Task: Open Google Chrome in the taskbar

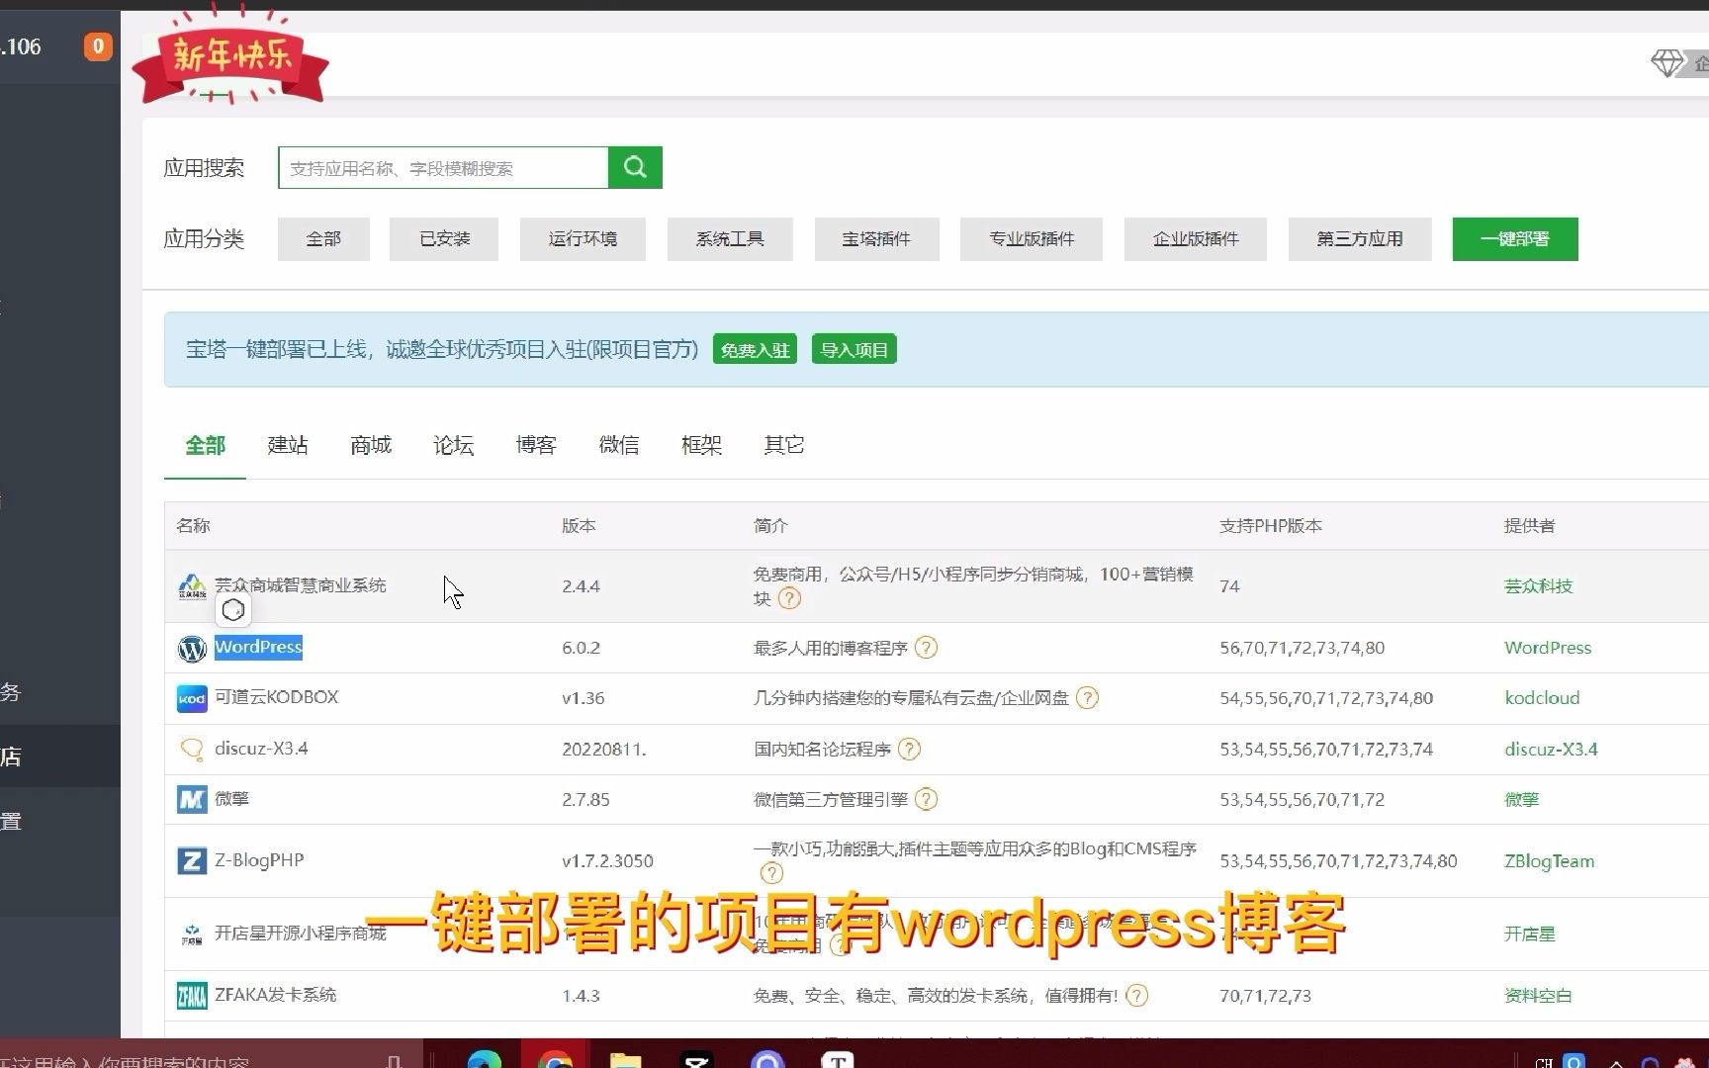Action: [x=556, y=1060]
